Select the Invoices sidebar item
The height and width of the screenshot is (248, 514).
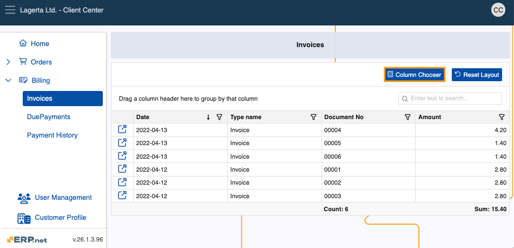tap(63, 99)
